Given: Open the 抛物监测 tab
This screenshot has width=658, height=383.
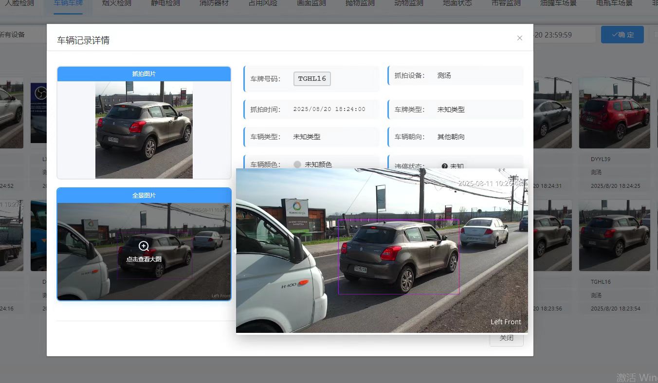Looking at the screenshot, I should coord(360,3).
